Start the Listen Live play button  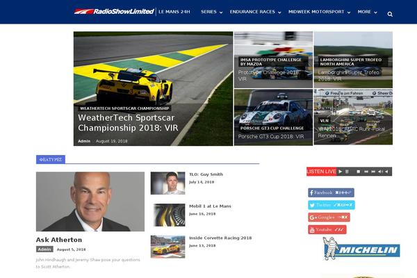(340, 172)
